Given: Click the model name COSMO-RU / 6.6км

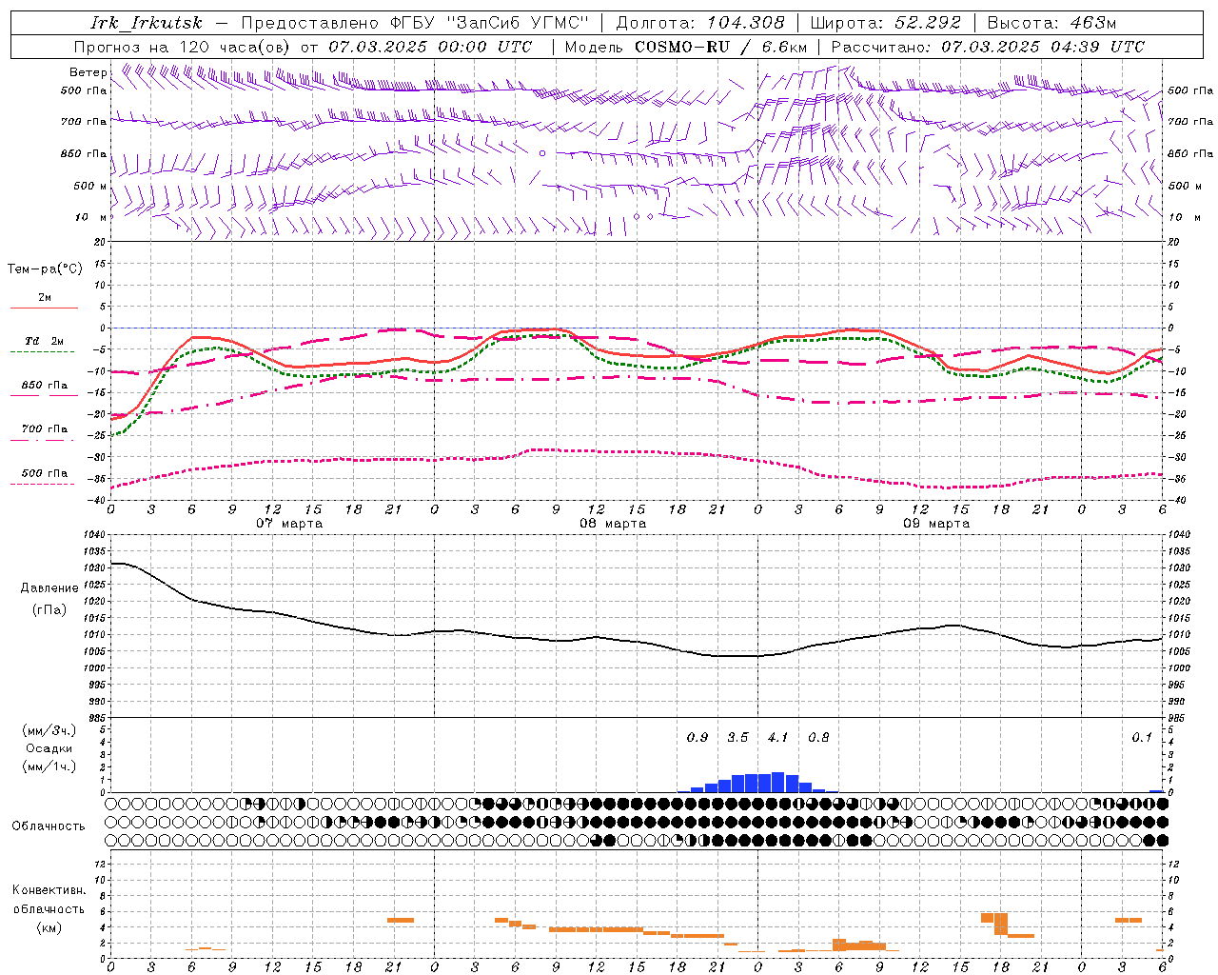Looking at the screenshot, I should coord(720,47).
